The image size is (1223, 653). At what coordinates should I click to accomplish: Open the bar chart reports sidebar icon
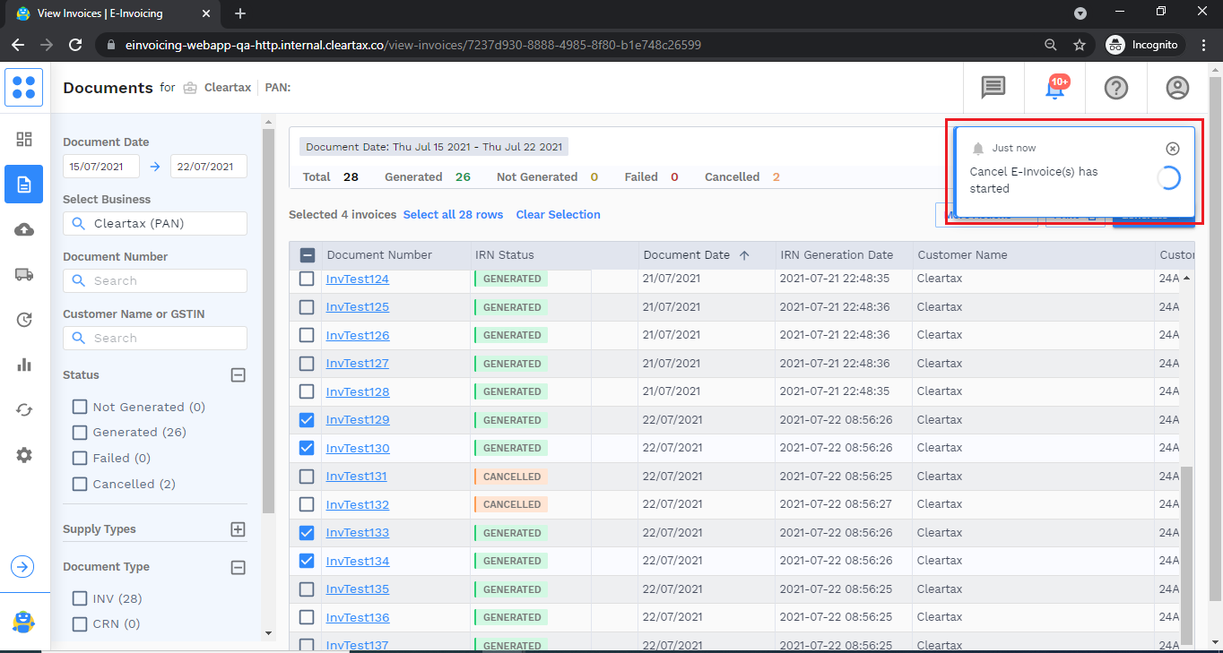pyautogui.click(x=24, y=365)
